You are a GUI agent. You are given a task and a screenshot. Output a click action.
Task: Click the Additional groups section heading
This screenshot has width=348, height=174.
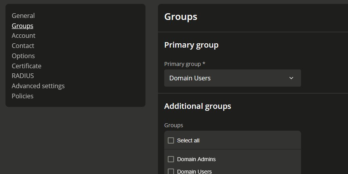tap(198, 106)
